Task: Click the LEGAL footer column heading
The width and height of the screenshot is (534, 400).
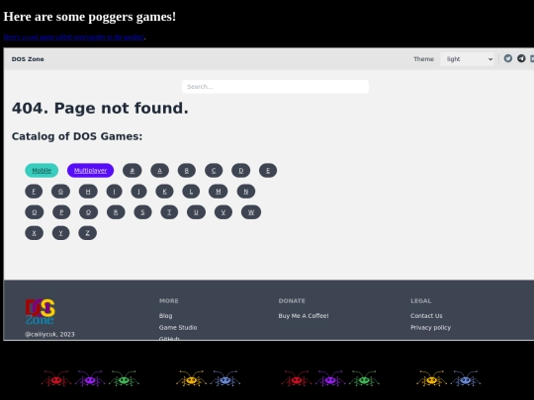Action: coord(421,300)
